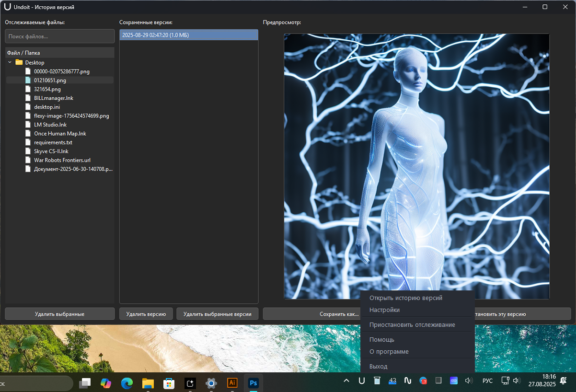Image resolution: width=576 pixels, height=392 pixels.
Task: Click the taskbar clock showing 18:16
Action: tap(542, 381)
